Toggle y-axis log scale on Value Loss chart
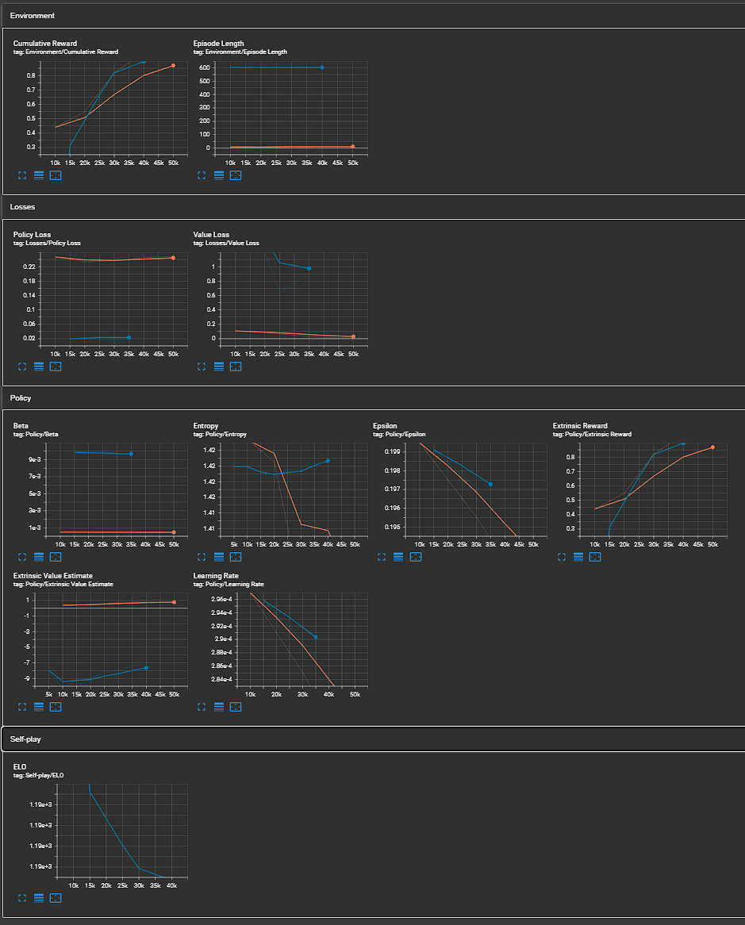 tap(218, 367)
